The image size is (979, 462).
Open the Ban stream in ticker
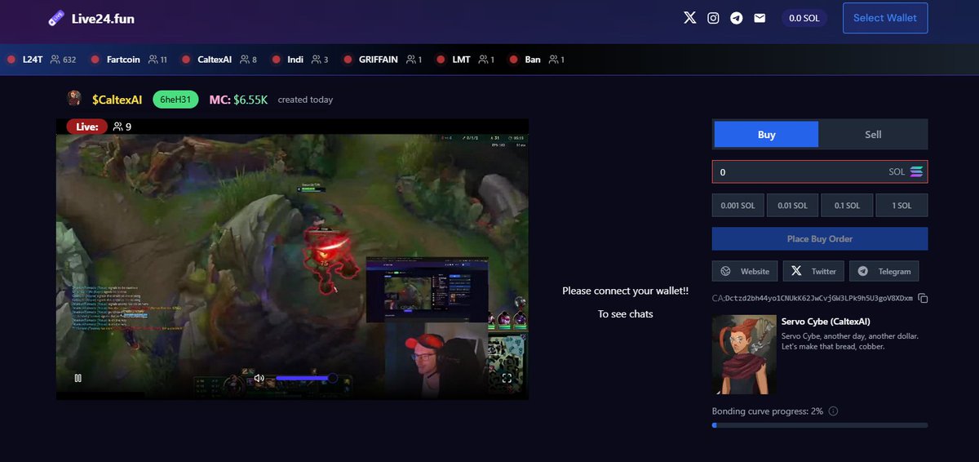pyautogui.click(x=537, y=60)
